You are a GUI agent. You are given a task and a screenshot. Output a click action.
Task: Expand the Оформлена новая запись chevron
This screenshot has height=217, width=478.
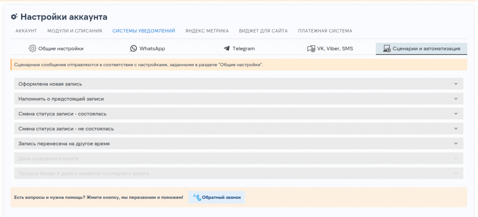click(456, 84)
